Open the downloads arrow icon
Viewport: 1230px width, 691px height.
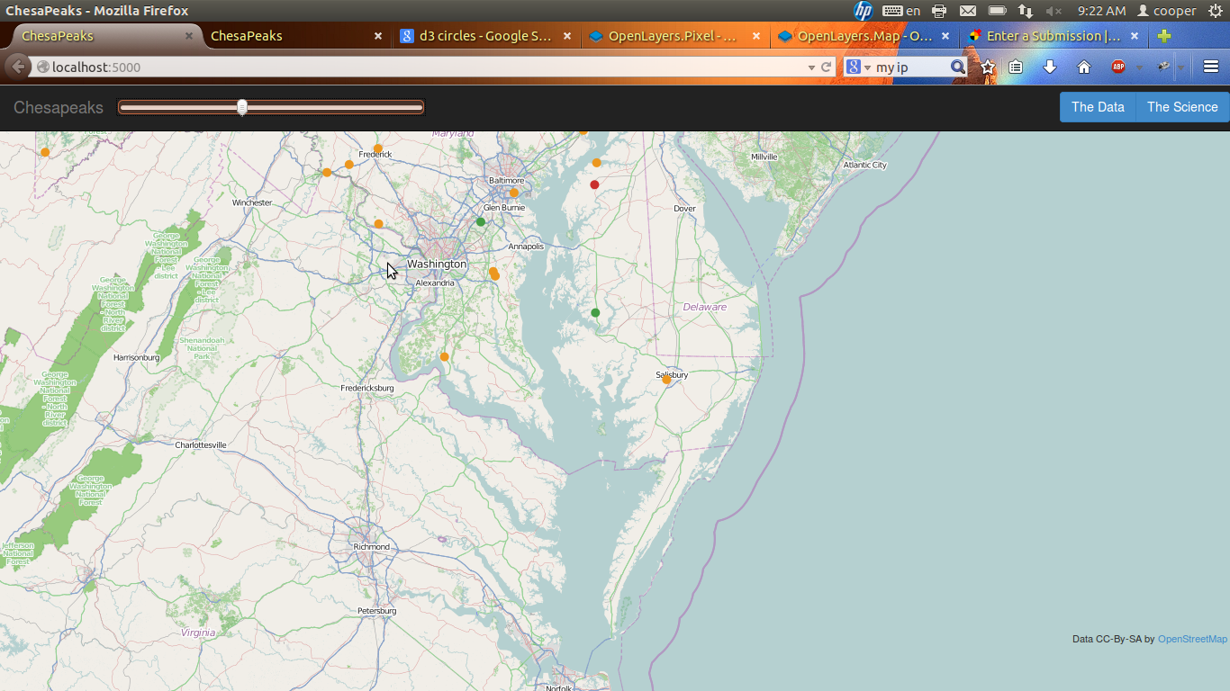point(1050,67)
